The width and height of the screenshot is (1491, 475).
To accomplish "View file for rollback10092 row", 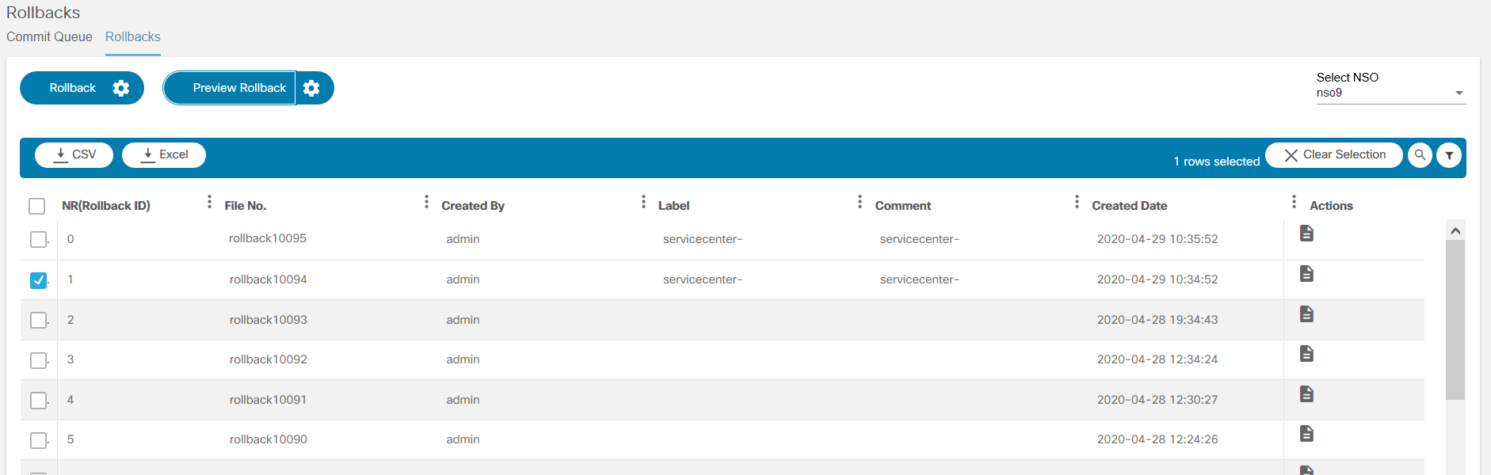I will click(1307, 353).
